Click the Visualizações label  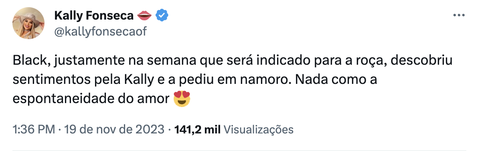point(259,130)
